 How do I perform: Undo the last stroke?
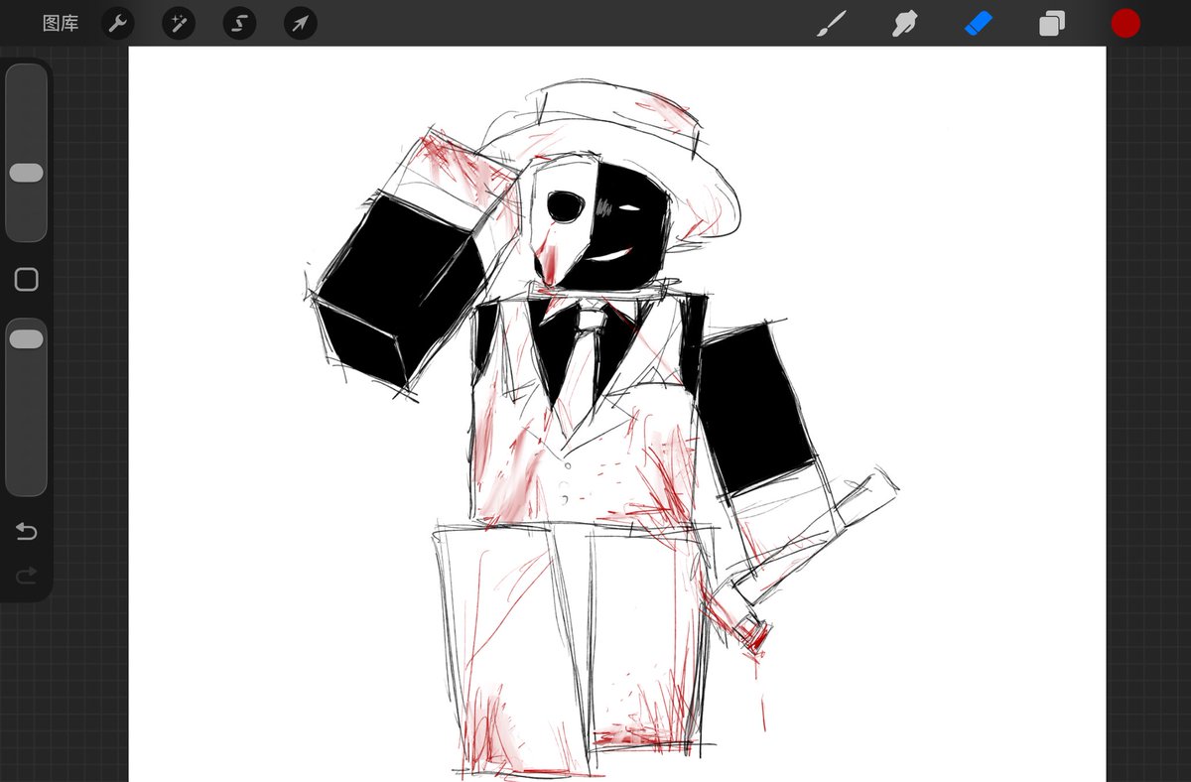coord(27,532)
